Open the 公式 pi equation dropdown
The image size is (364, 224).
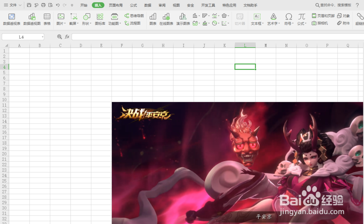click(302, 19)
